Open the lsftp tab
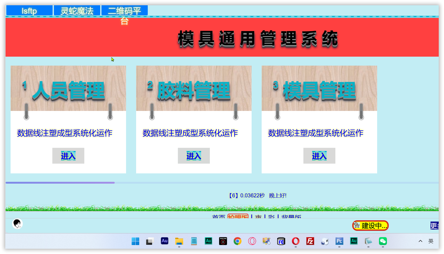Image resolution: width=444 pixels, height=254 pixels. coord(29,11)
